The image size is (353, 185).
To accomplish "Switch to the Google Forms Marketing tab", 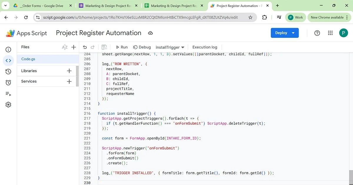I will click(108, 6).
